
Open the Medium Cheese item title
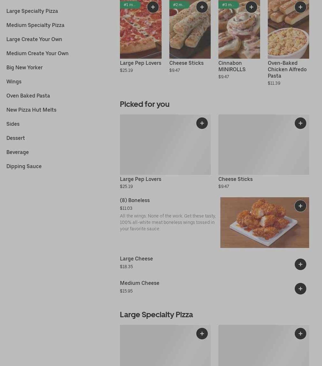[140, 283]
